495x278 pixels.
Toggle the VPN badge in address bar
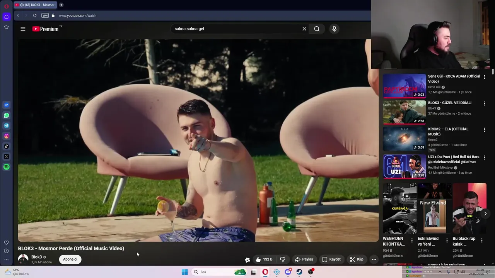pyautogui.click(x=45, y=15)
